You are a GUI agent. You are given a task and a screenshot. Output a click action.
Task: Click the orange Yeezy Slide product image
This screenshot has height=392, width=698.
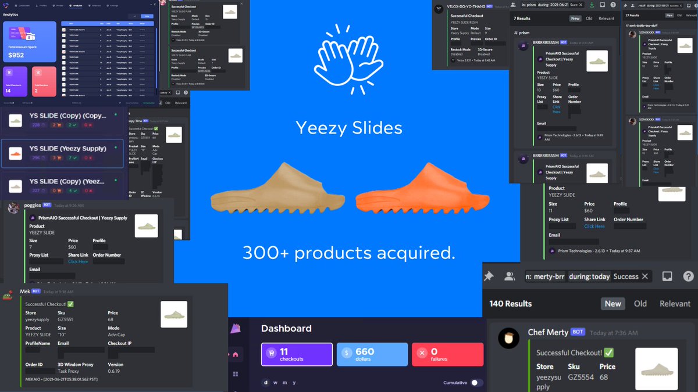pyautogui.click(x=422, y=187)
